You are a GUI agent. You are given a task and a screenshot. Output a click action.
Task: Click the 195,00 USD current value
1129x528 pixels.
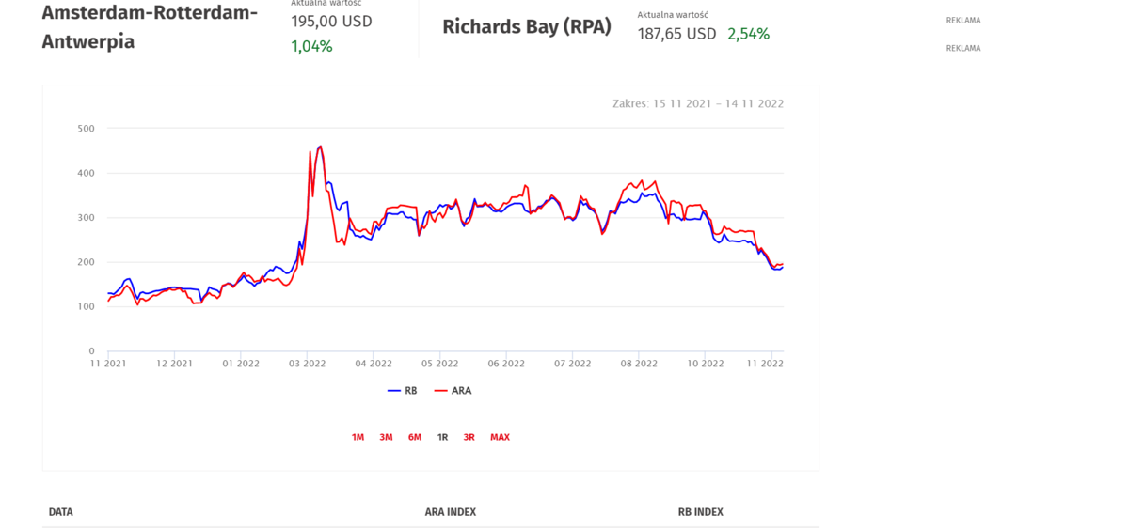click(x=331, y=21)
